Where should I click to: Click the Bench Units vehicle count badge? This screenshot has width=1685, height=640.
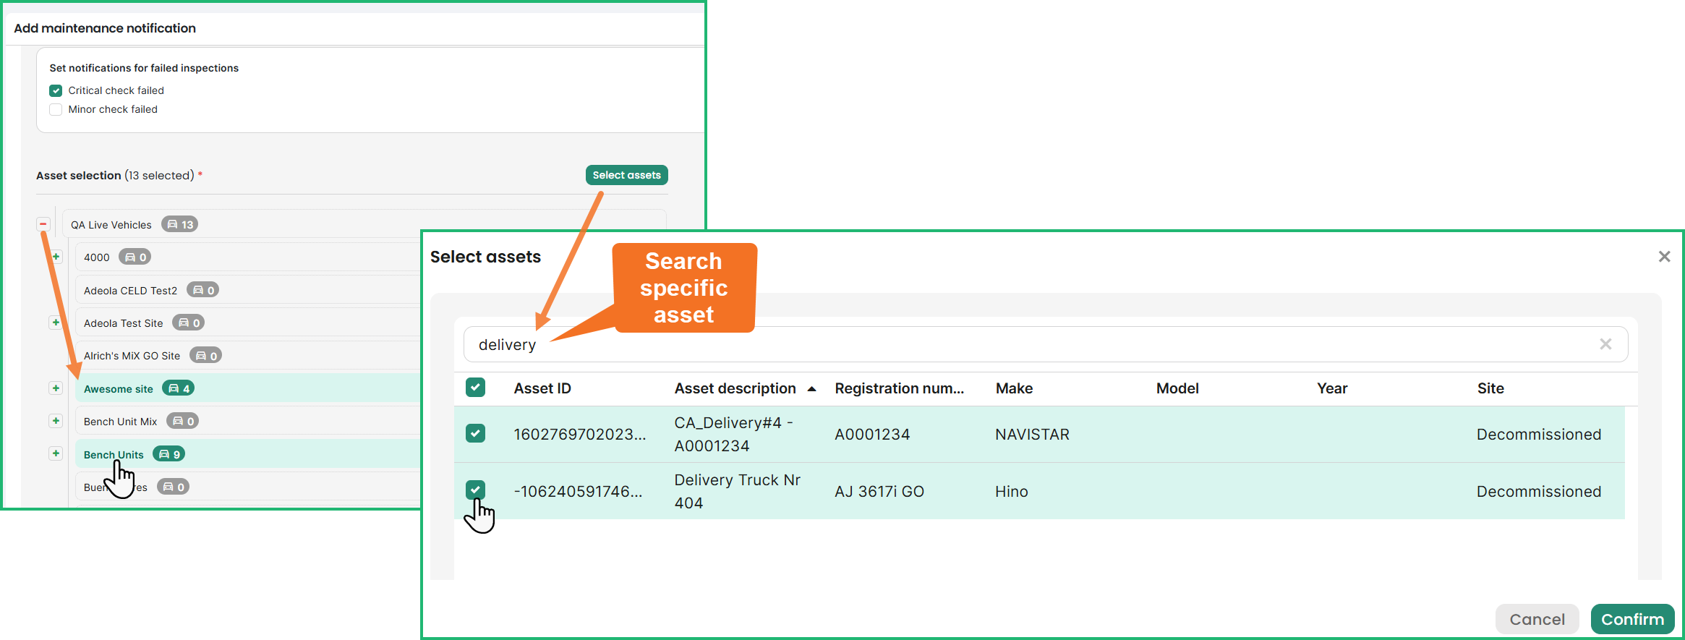coord(169,454)
